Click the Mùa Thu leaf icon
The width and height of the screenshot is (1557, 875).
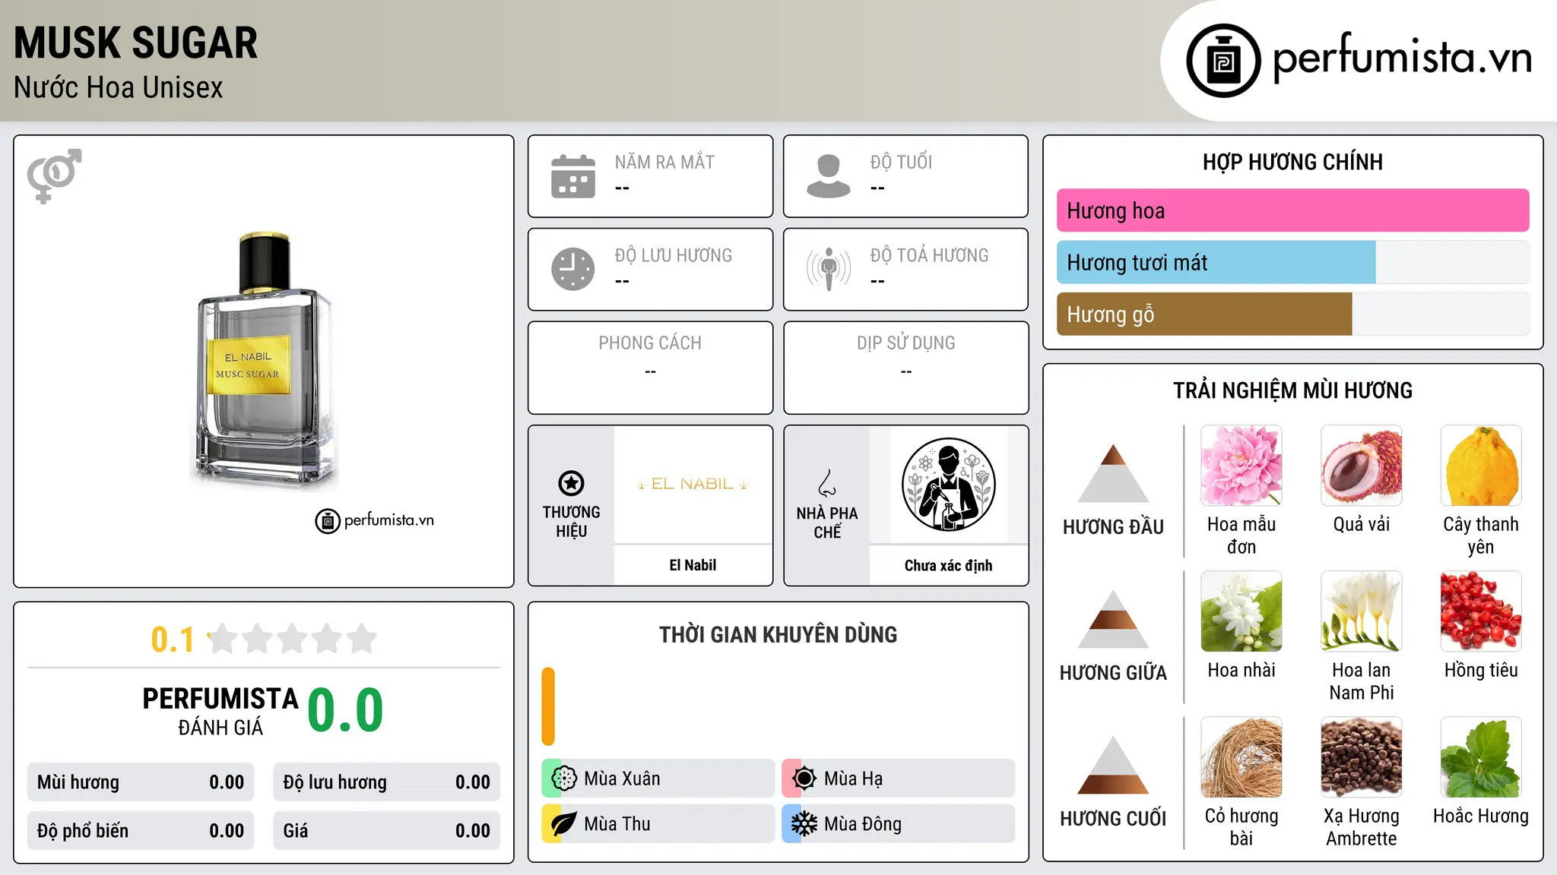pos(564,824)
